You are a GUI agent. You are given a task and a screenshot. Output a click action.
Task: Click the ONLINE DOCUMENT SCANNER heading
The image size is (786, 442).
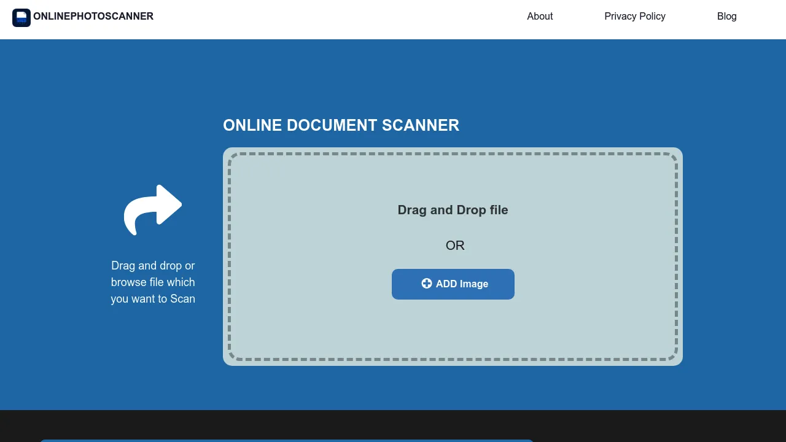coord(341,125)
